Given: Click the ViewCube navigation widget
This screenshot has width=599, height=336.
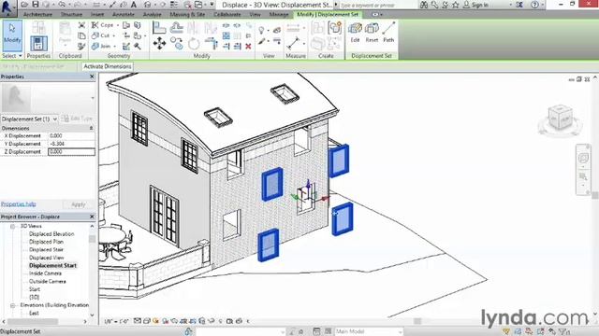Looking at the screenshot, I should pyautogui.click(x=561, y=119).
